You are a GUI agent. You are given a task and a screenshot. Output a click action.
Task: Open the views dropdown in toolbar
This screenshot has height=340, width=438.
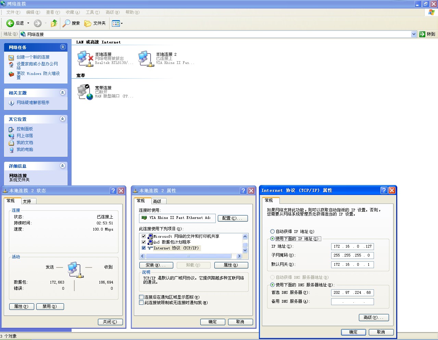(117, 23)
